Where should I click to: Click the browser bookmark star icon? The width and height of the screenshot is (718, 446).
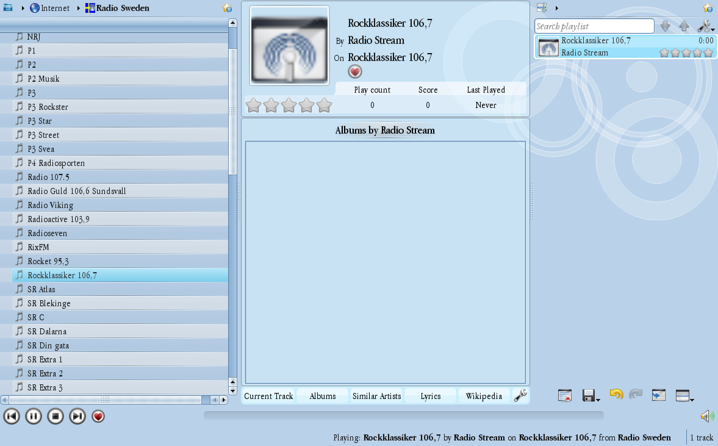(x=227, y=8)
